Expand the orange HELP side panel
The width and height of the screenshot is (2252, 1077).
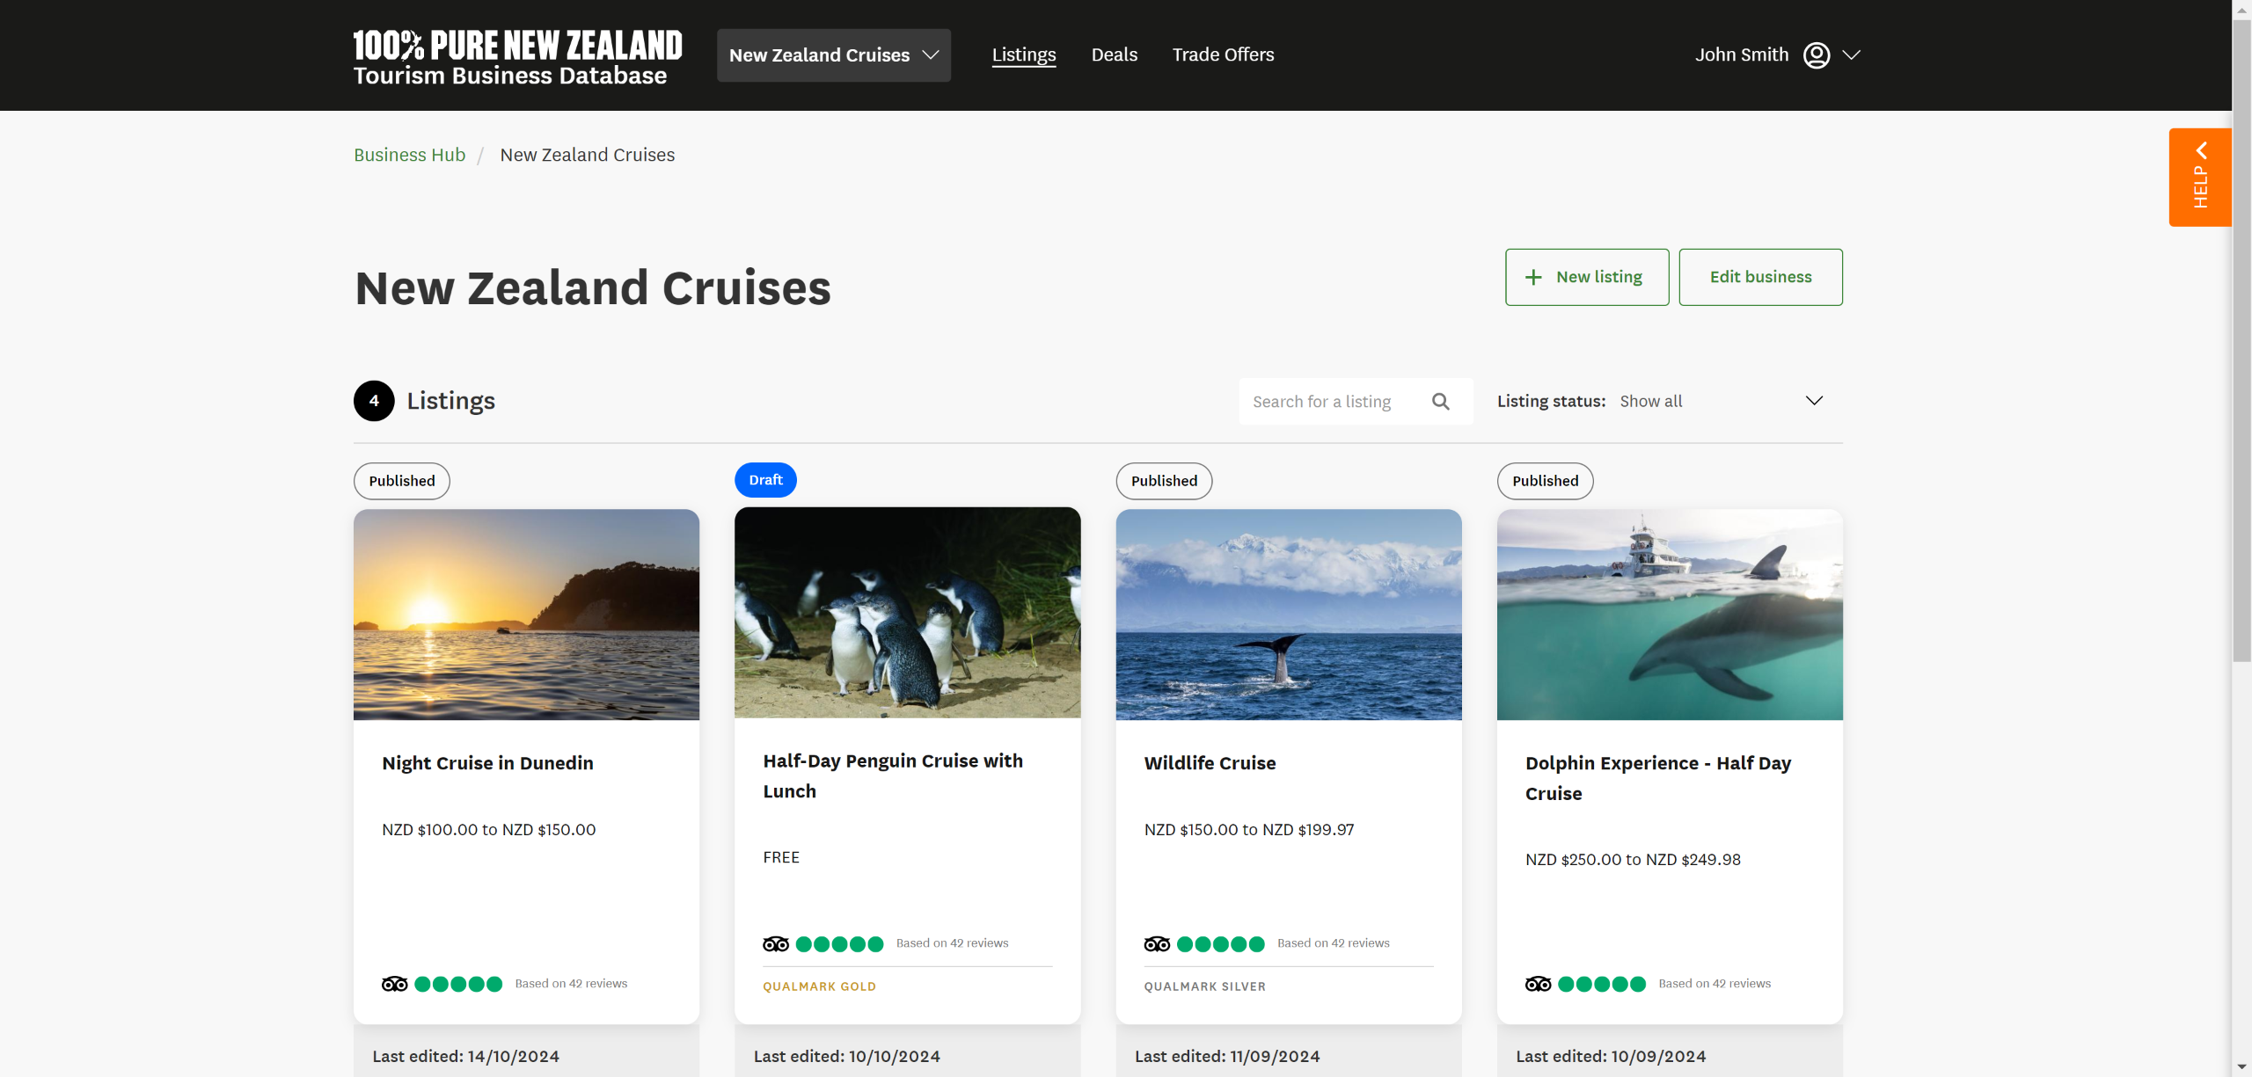2199,178
